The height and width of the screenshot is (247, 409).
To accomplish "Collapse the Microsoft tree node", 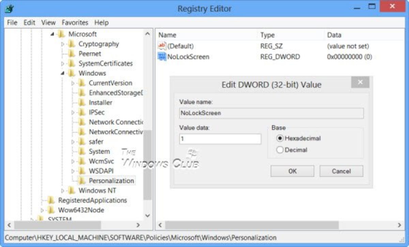I will (52, 34).
